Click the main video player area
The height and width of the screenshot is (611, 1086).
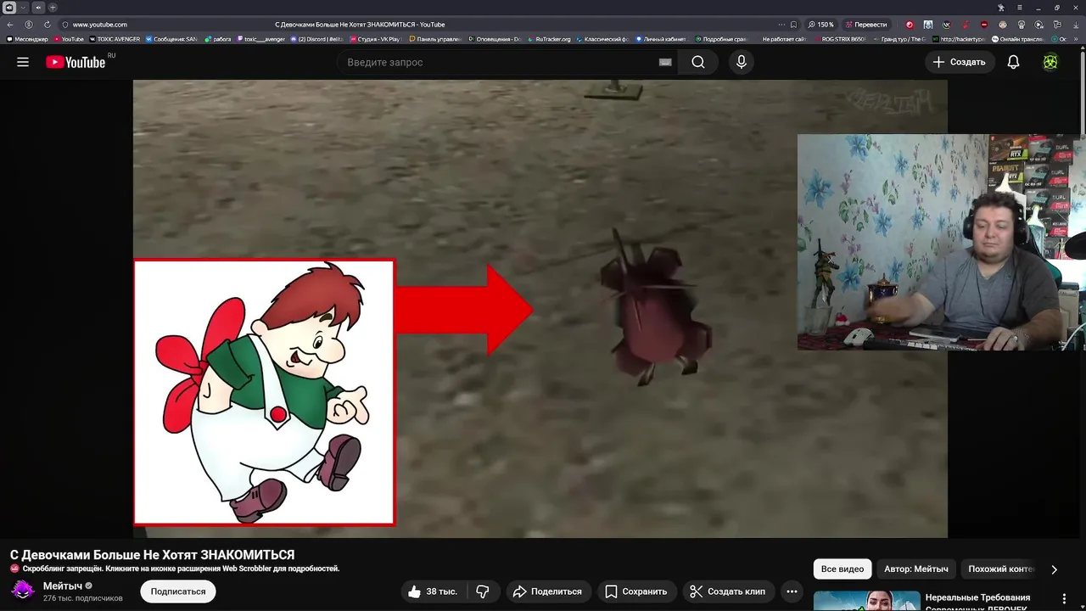pos(540,309)
